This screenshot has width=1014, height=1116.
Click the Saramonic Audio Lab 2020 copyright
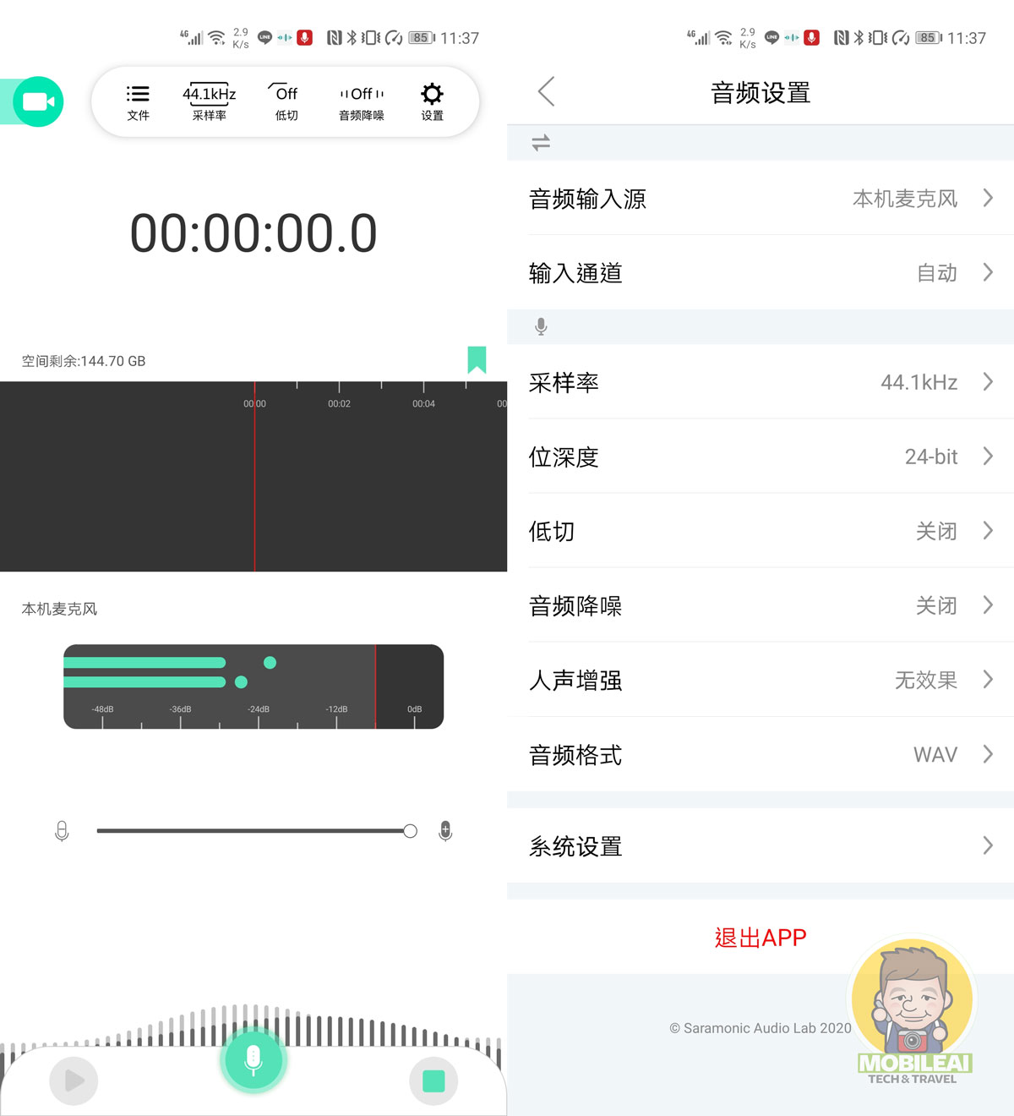tap(760, 1028)
